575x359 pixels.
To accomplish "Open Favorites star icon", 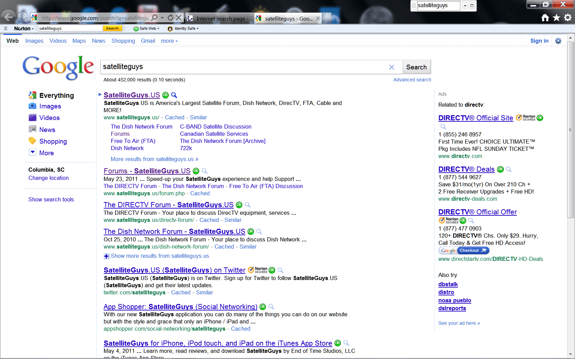I will [x=557, y=17].
